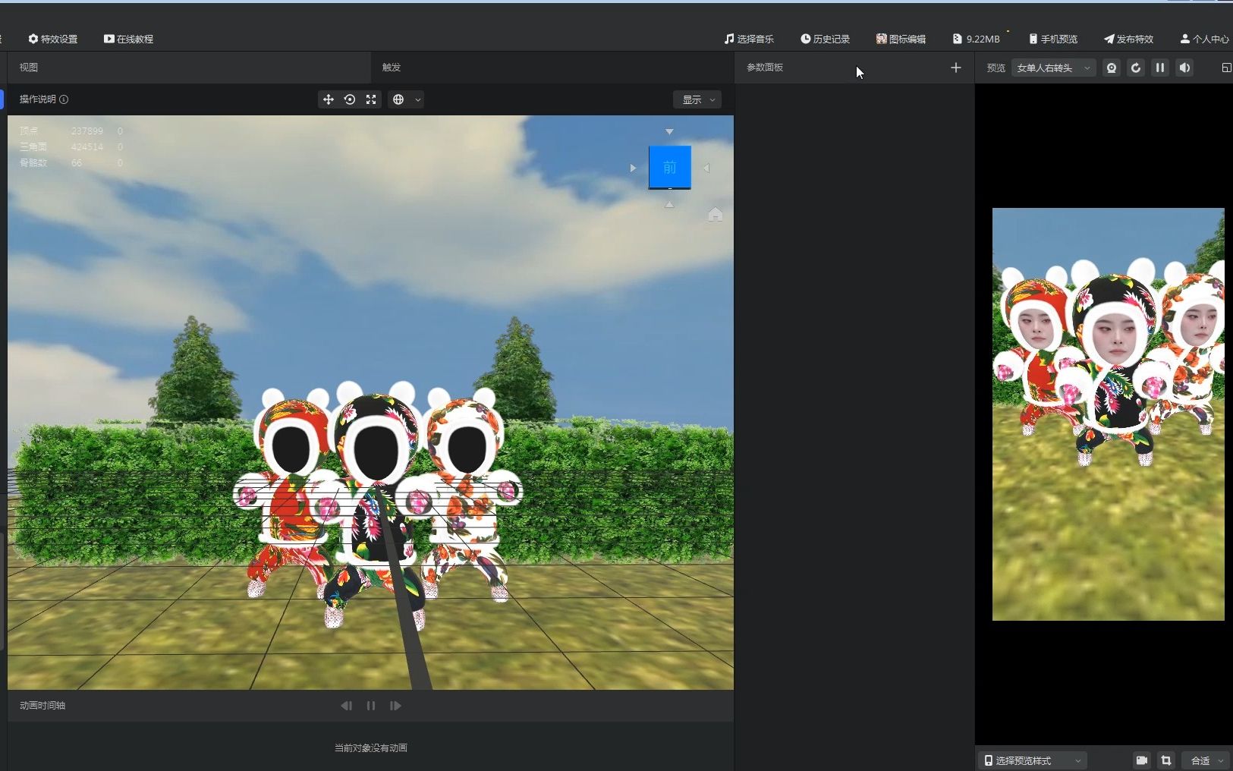Add a parameter with the plus icon
Viewport: 1233px width, 771px height.
[956, 68]
